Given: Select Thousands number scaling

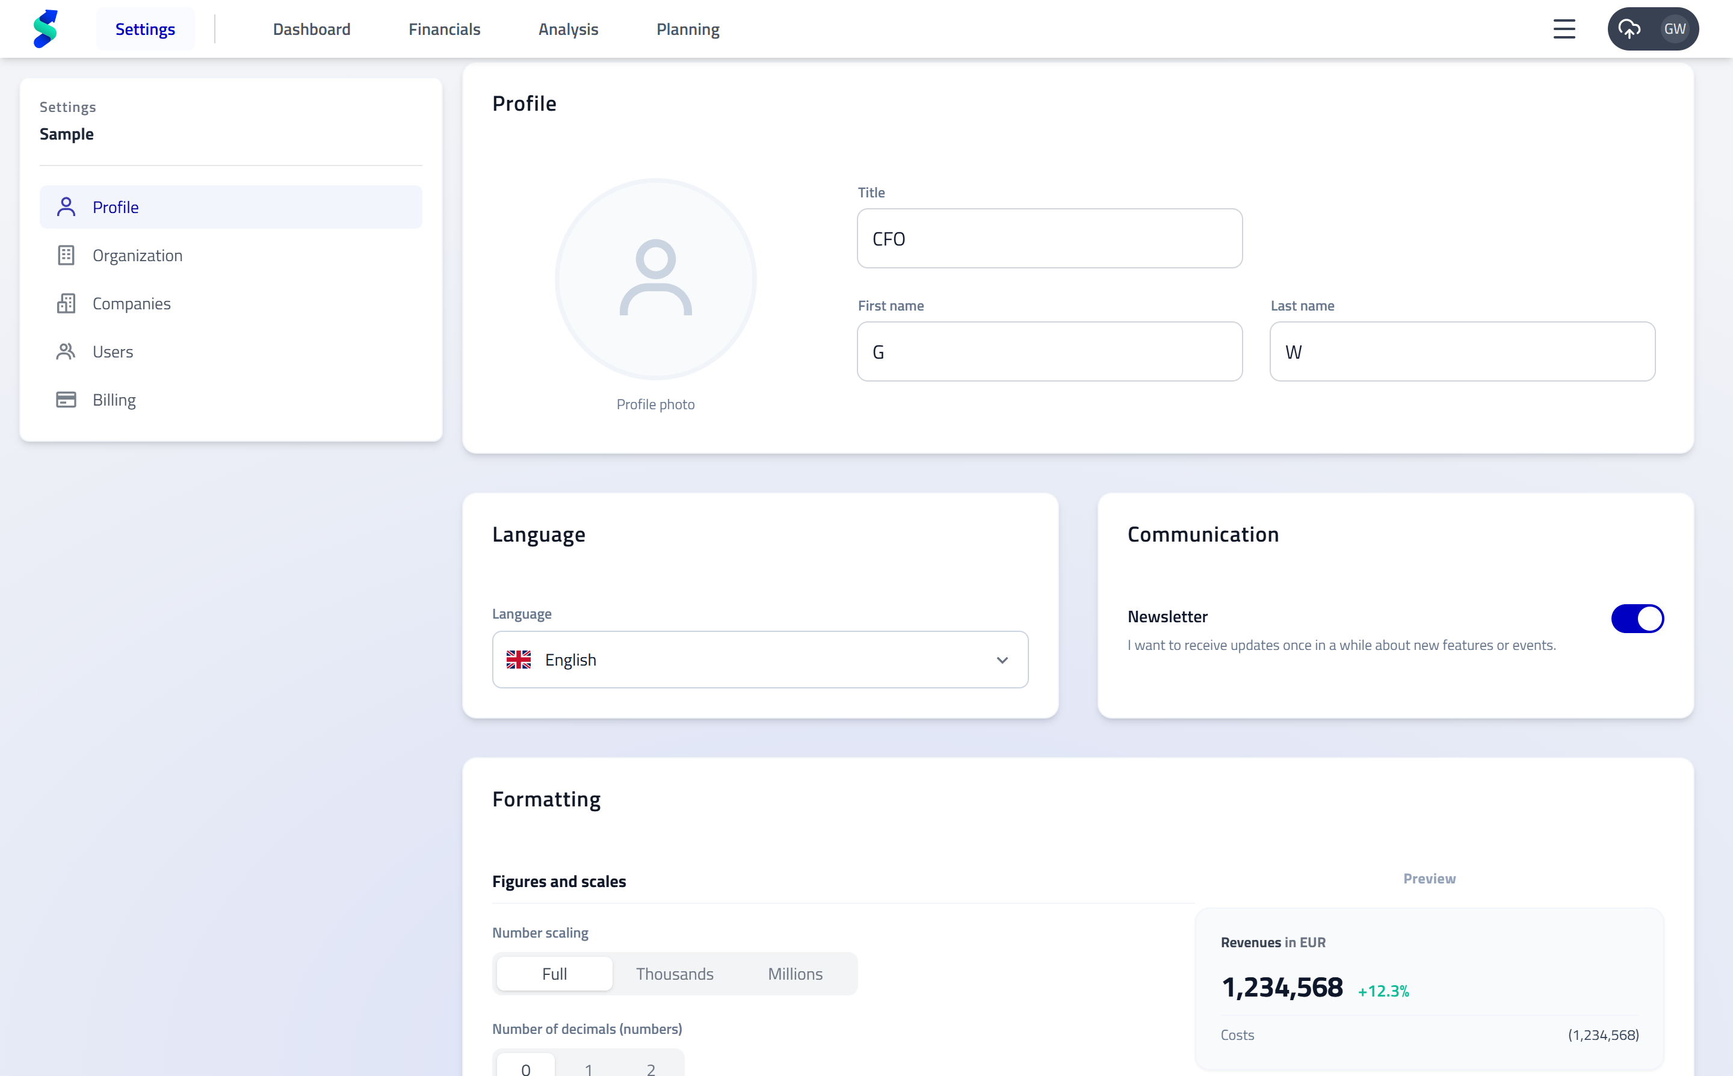Looking at the screenshot, I should (675, 974).
